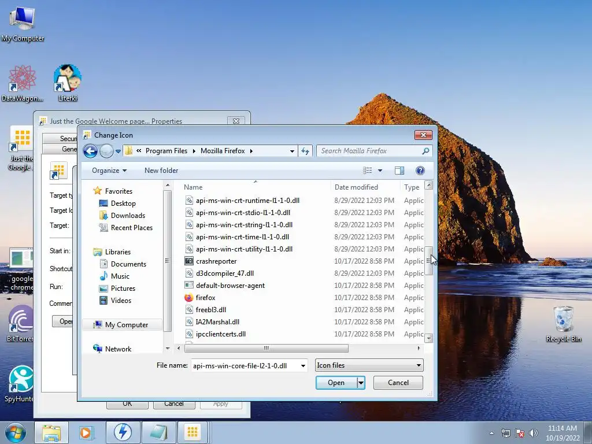This screenshot has height=444, width=592.
Task: Toggle the preview pane icon
Action: tap(399, 171)
